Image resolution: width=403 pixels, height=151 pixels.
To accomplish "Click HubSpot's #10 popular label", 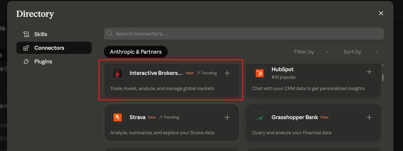I will pos(284,77).
